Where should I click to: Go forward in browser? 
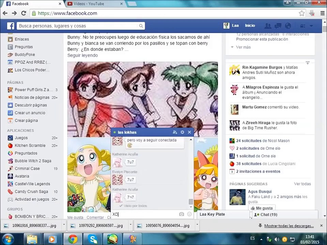[14, 13]
